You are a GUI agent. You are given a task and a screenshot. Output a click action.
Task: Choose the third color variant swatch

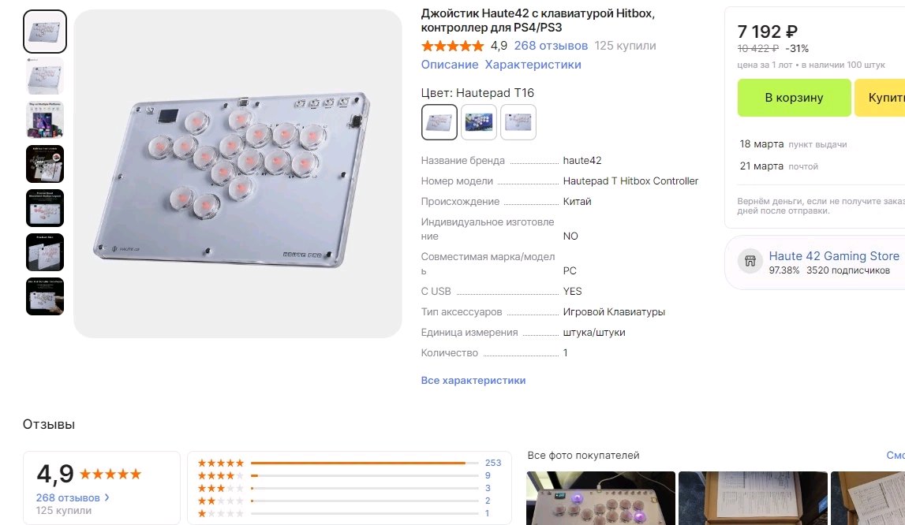point(518,121)
